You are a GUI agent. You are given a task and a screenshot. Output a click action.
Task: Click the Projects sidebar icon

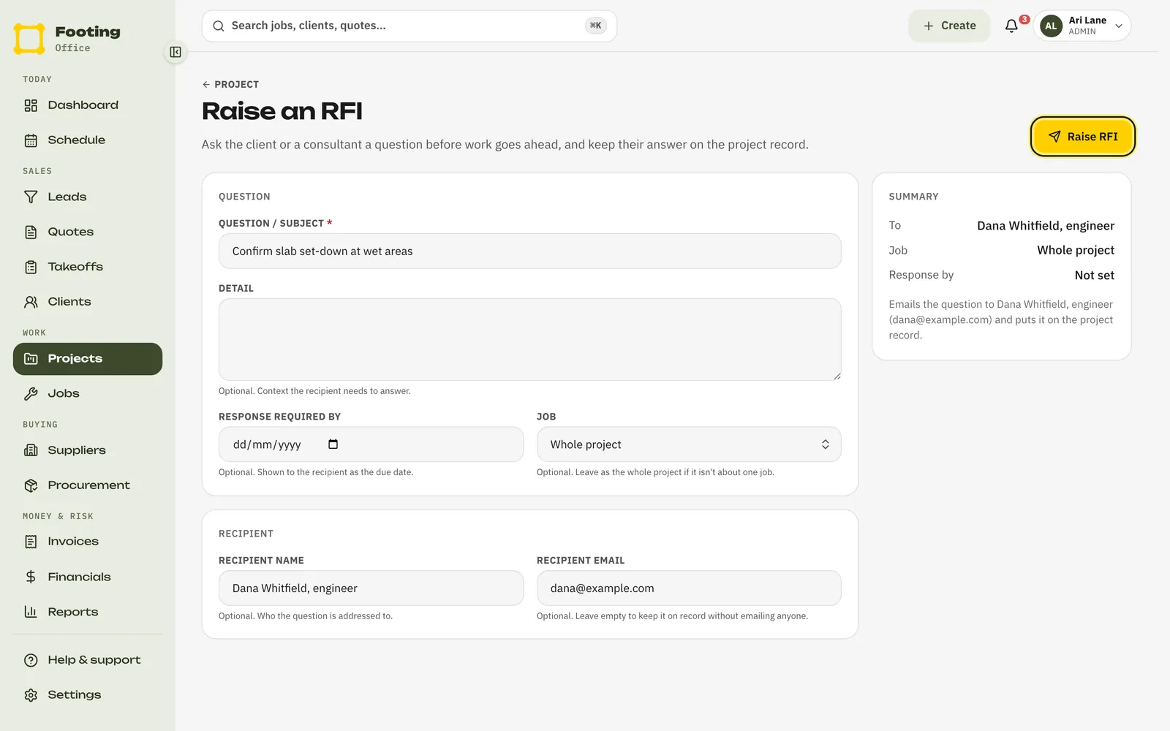31,359
